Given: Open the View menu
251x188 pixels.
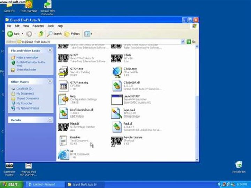Looking at the screenshot, I should (x=26, y=26).
